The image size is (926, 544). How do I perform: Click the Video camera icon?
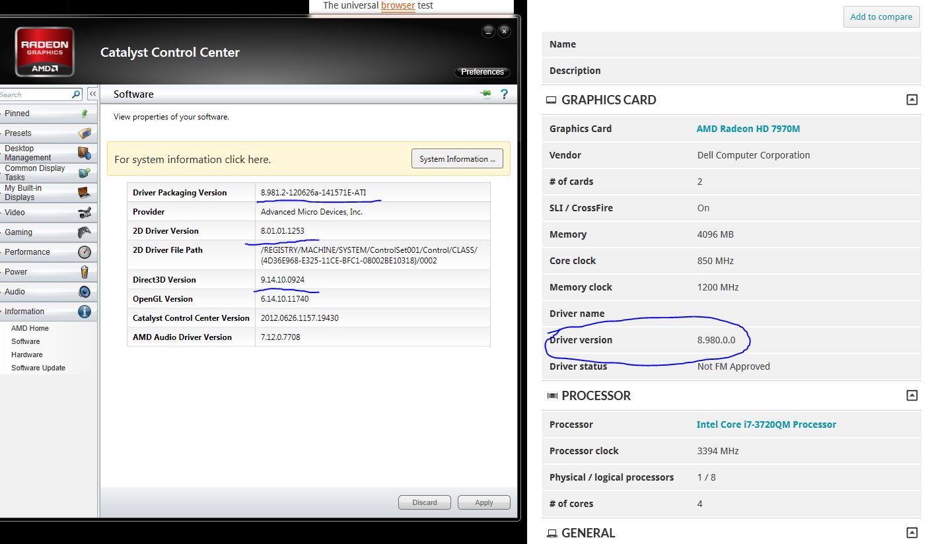coord(85,213)
